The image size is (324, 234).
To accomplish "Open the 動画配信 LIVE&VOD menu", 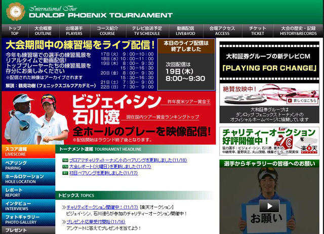I will (186, 31).
